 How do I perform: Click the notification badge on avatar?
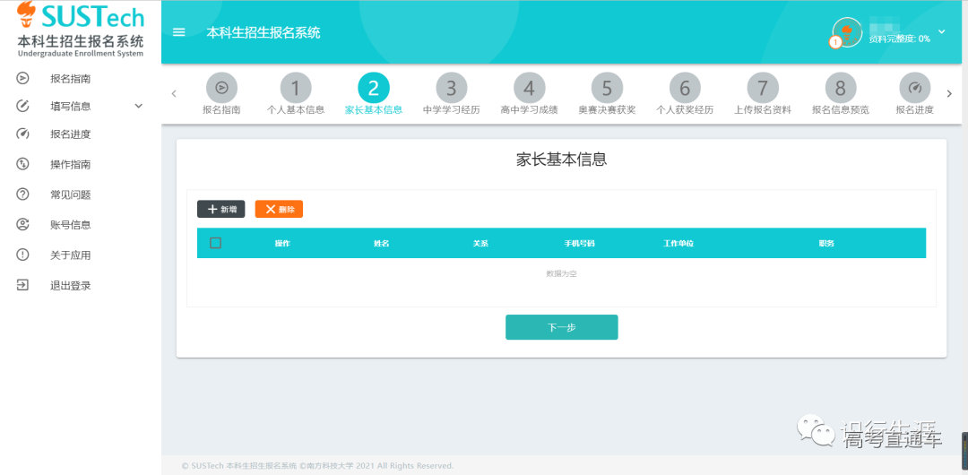point(835,43)
